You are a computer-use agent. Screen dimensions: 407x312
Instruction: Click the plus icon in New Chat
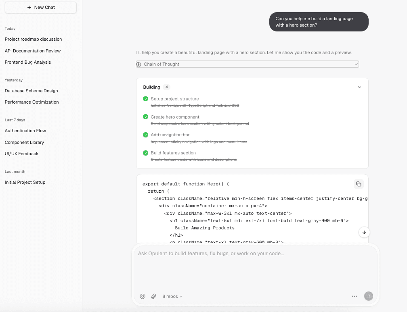point(29,7)
